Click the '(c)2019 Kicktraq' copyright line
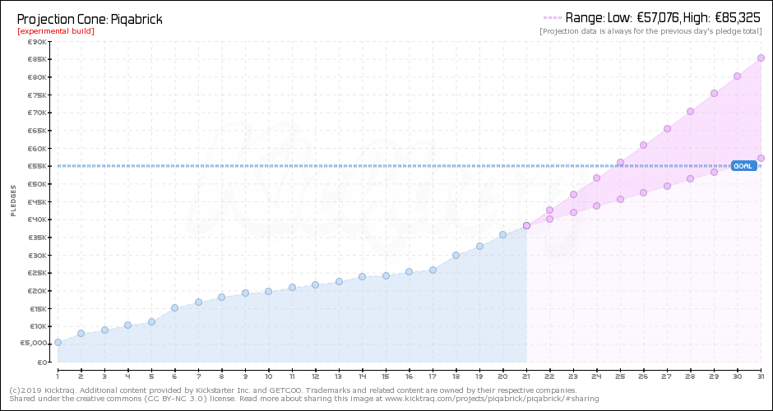Image resolution: width=773 pixels, height=411 pixels. [x=292, y=390]
